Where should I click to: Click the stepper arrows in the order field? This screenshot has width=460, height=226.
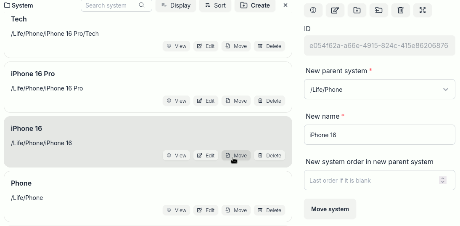(x=443, y=180)
